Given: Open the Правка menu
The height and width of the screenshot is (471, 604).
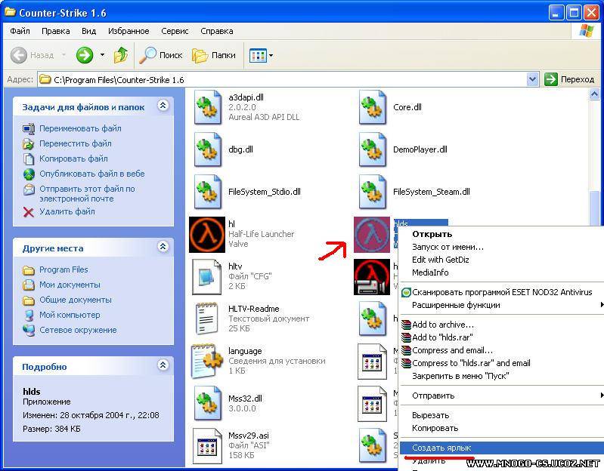Looking at the screenshot, I should pyautogui.click(x=56, y=31).
